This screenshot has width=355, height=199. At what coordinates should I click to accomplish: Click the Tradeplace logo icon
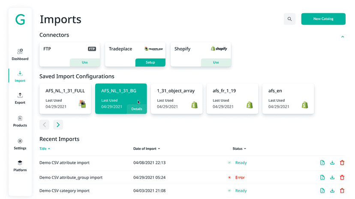click(x=153, y=49)
